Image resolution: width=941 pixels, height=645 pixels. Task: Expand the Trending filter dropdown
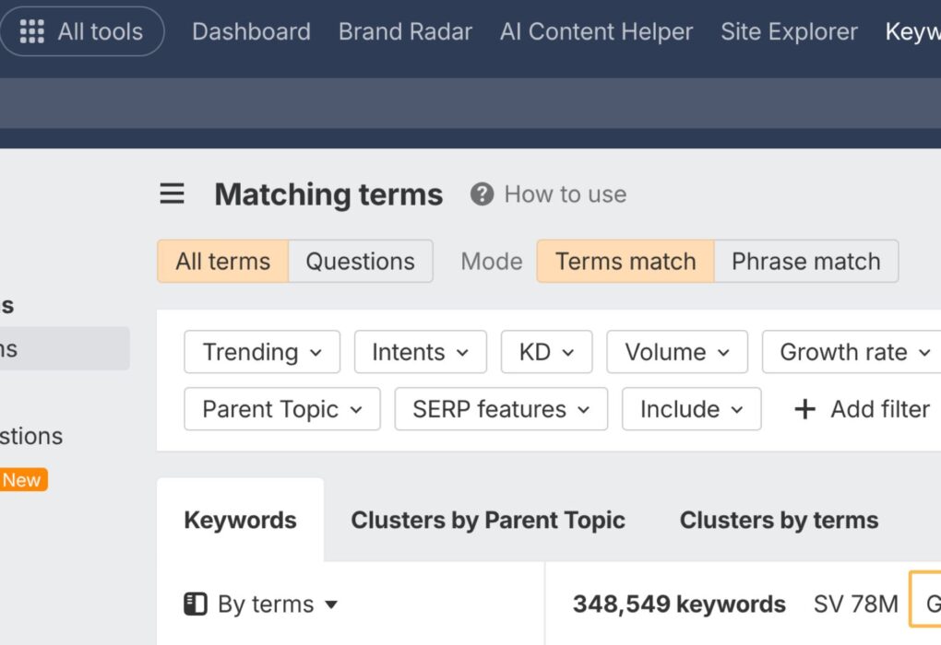click(x=262, y=352)
